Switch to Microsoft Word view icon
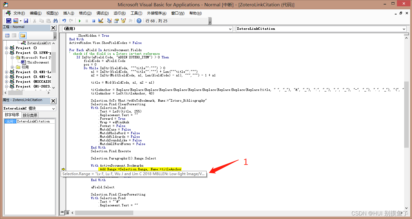Image resolution: width=412 pixels, height=219 pixels. tap(9, 21)
